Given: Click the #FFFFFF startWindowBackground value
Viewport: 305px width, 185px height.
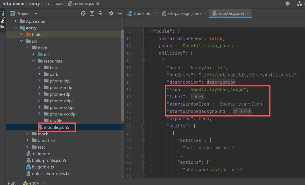Looking at the screenshot, I should pyautogui.click(x=242, y=111).
